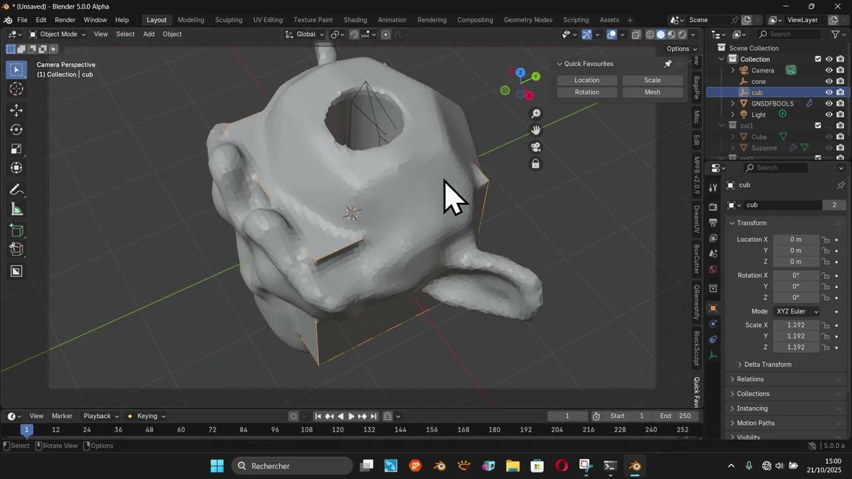The width and height of the screenshot is (852, 479).
Task: Jump to the timeline start frame
Action: (x=318, y=416)
